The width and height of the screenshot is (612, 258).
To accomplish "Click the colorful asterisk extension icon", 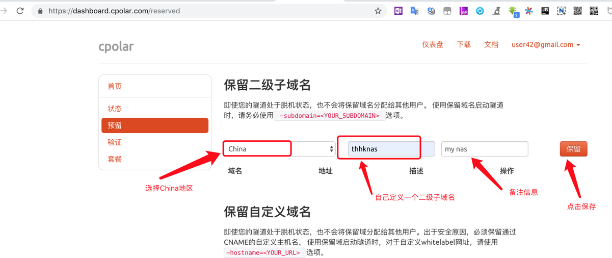I will click(x=529, y=11).
